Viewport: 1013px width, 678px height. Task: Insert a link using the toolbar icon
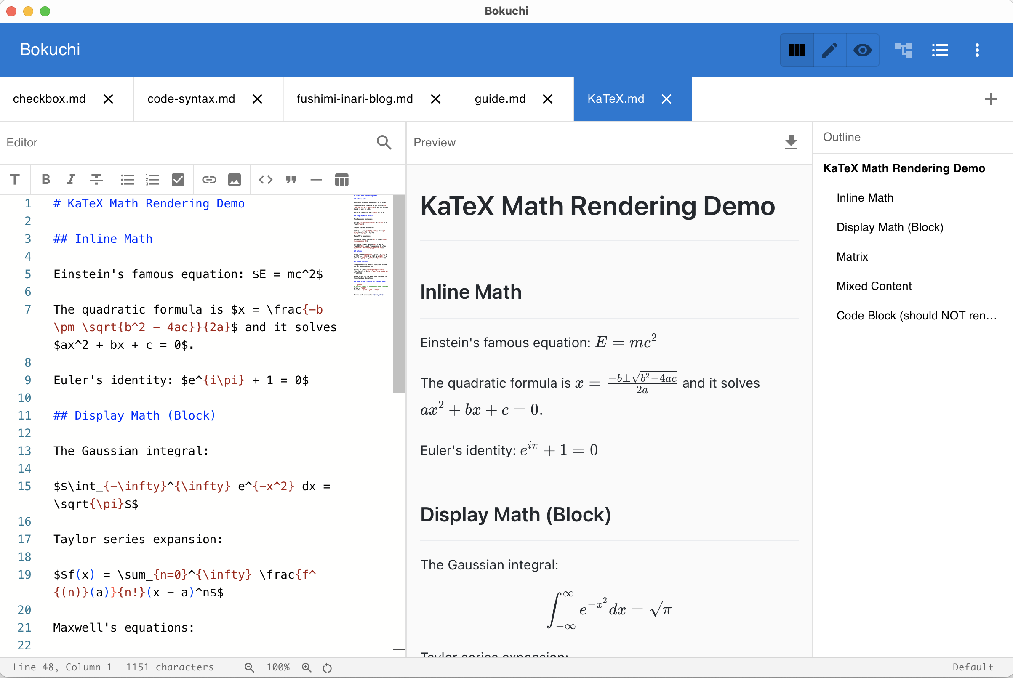click(209, 179)
